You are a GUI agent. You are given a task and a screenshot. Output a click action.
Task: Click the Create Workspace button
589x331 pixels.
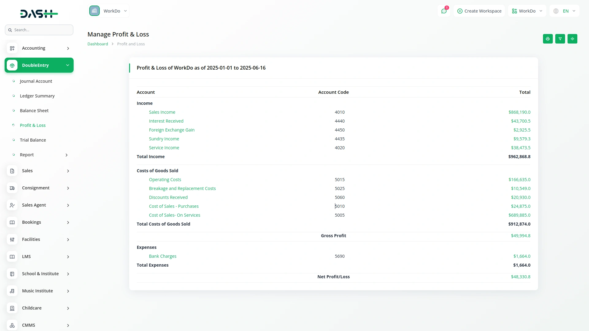[479, 11]
